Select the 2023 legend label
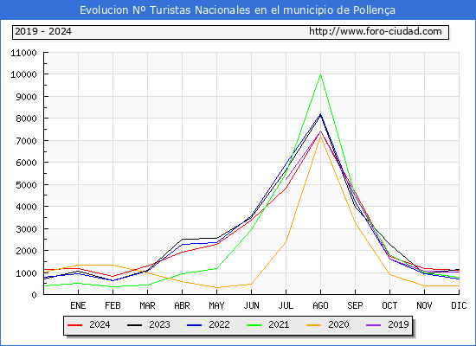Viewport: 476px width, 346px height. pos(159,324)
